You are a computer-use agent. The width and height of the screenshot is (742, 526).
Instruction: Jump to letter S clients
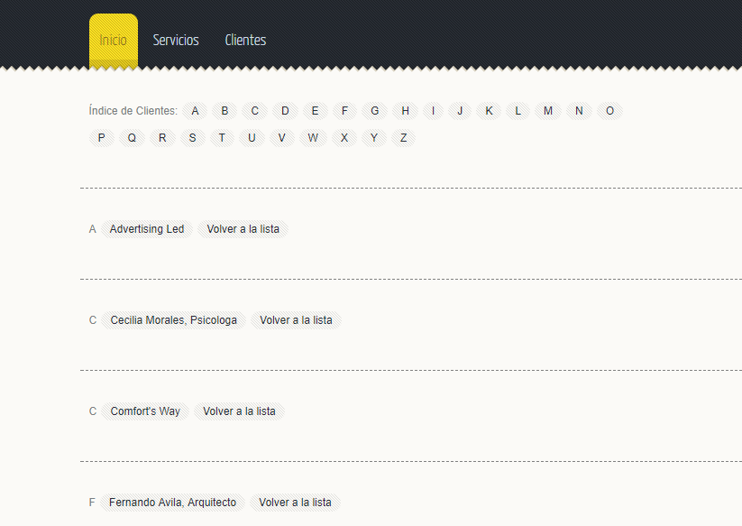pos(192,138)
